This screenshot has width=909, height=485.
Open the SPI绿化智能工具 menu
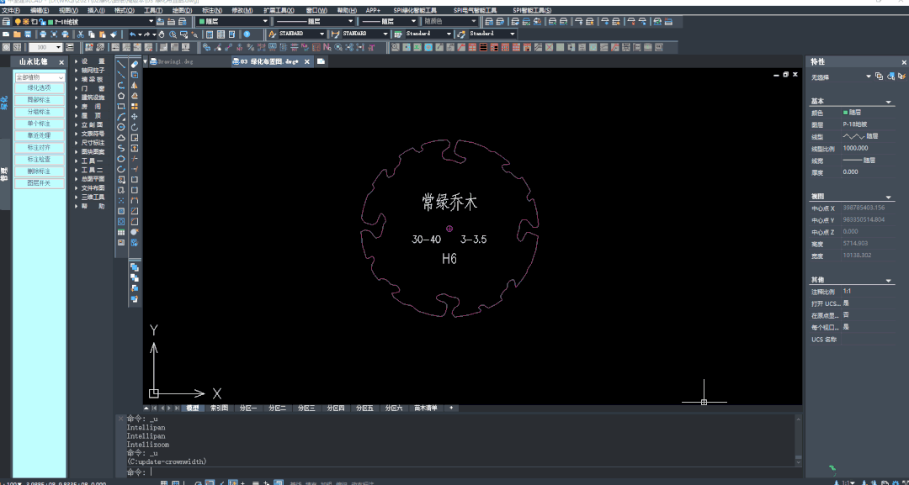(x=417, y=10)
